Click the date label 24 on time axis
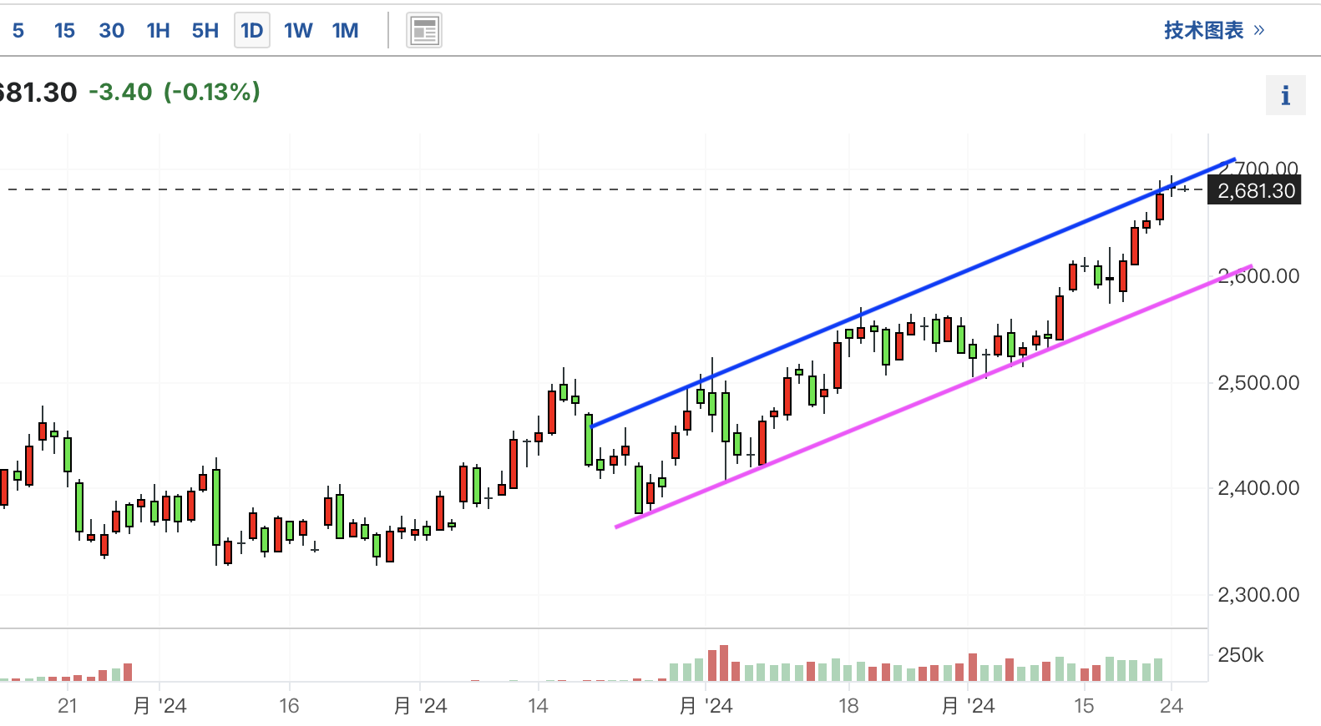Viewport: 1321px width, 726px height. pos(1172,706)
